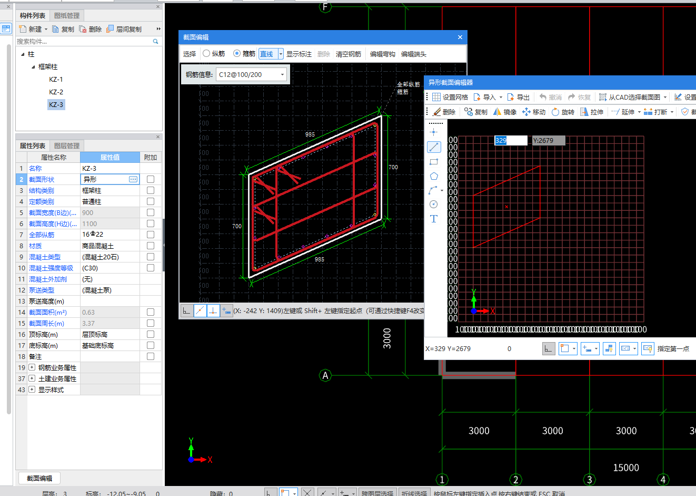Click the X coordinate input showing 329
This screenshot has width=696, height=496.
pyautogui.click(x=510, y=140)
